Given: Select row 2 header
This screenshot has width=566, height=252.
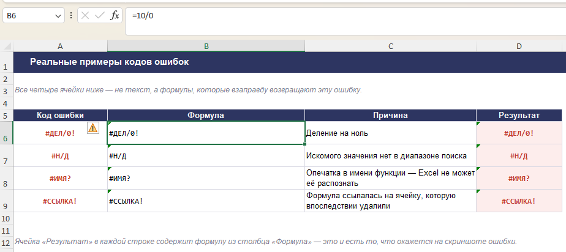Looking at the screenshot, I should [x=7, y=79].
